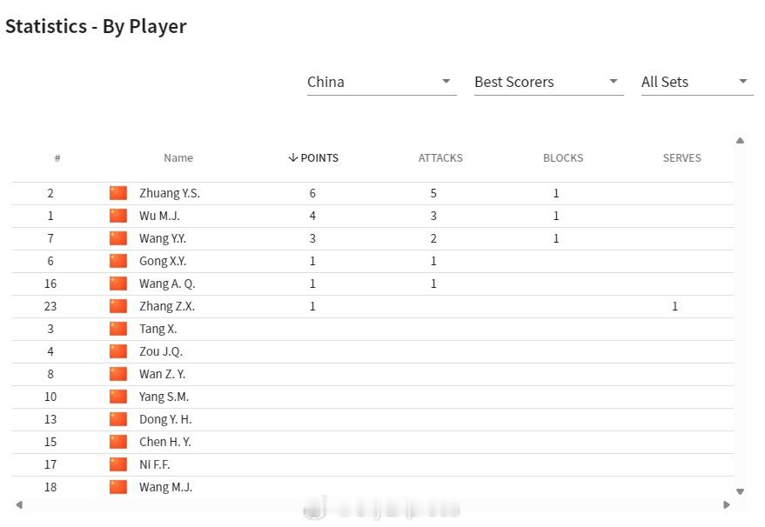The height and width of the screenshot is (527, 765).
Task: Click the scroll right arrow at bottom
Action: 727,504
